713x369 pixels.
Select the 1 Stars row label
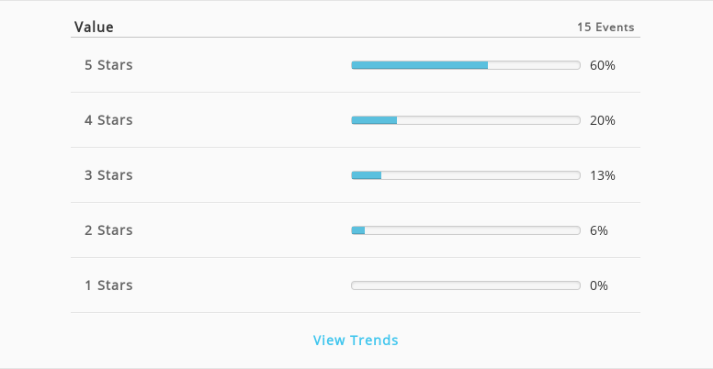(108, 285)
